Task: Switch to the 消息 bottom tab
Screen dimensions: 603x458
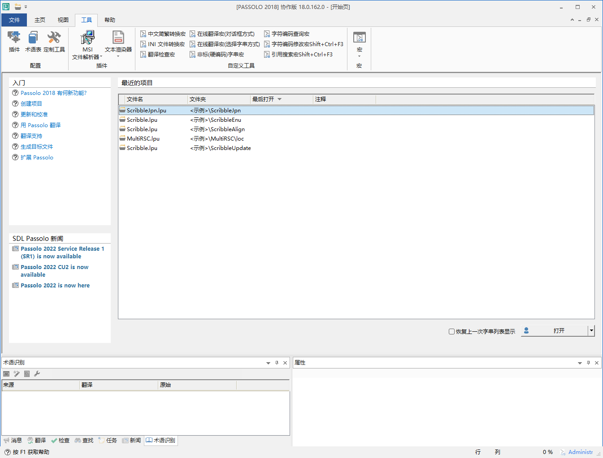Action: (13, 441)
